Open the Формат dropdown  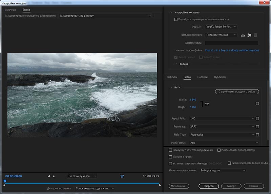221,27
